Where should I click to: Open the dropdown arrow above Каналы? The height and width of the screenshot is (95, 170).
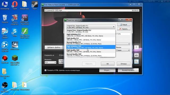point(129,44)
